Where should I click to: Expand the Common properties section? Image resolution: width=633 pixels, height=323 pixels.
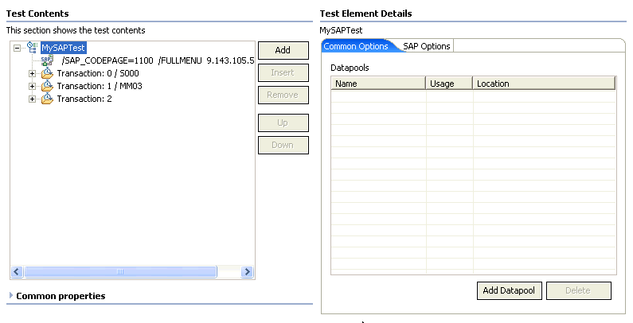pyautogui.click(x=11, y=296)
